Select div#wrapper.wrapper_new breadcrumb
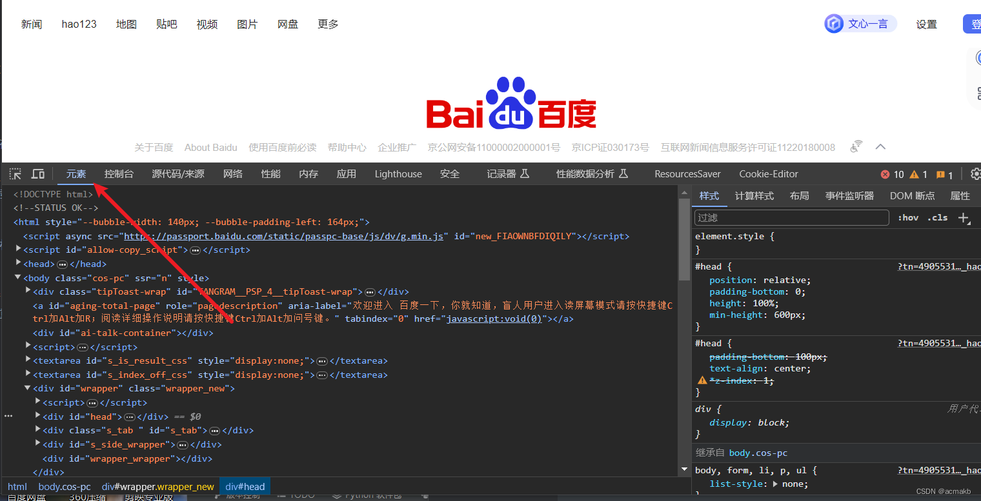The height and width of the screenshot is (501, 981). coord(157,487)
